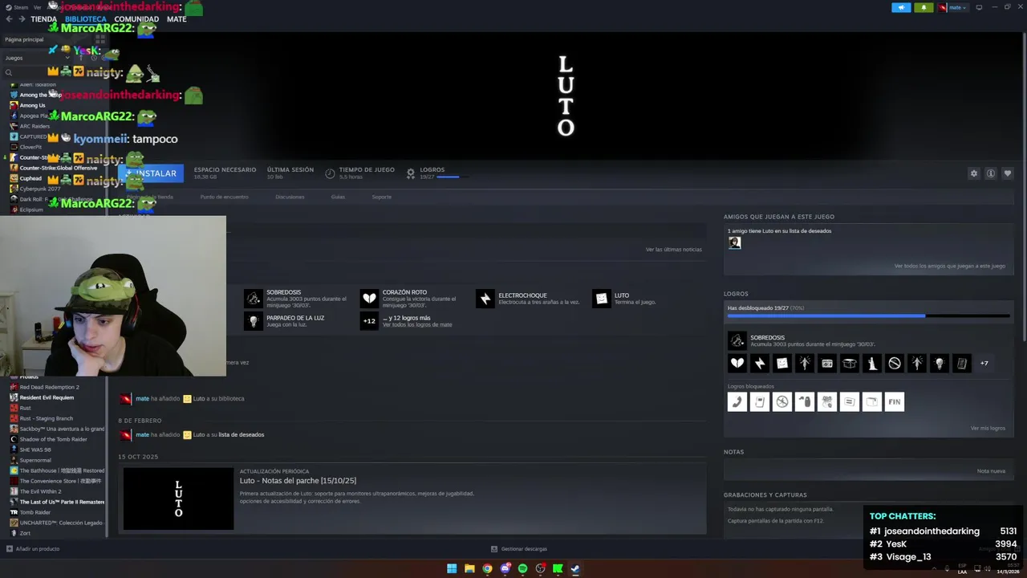The height and width of the screenshot is (578, 1027).
Task: Open the Electrochoque lightning icon in activity
Action: [485, 299]
